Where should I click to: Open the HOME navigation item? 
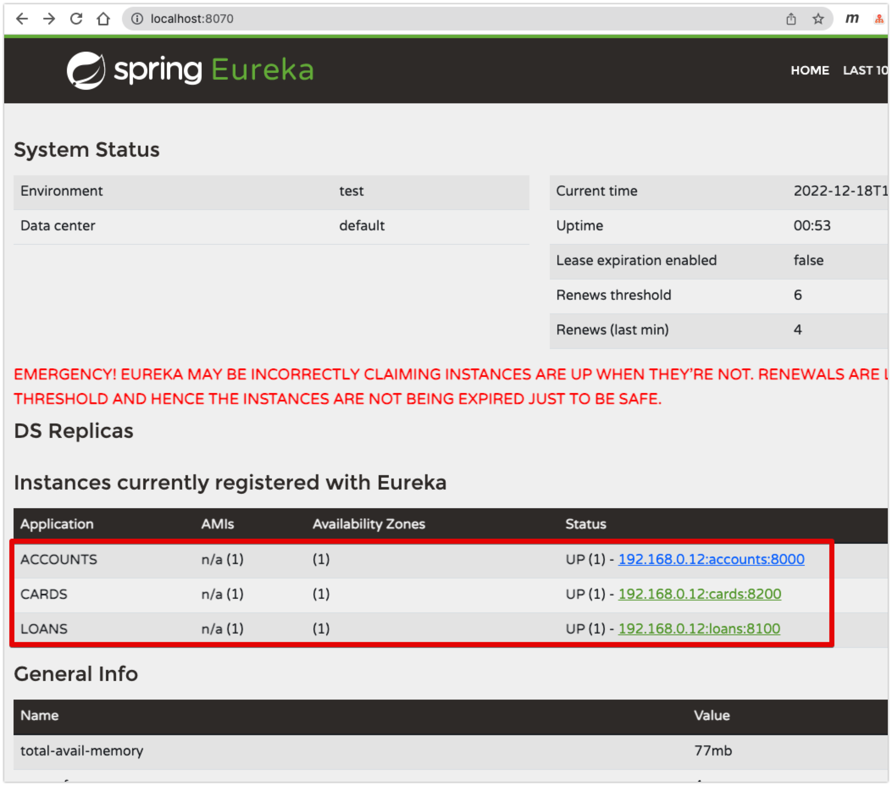pos(809,70)
